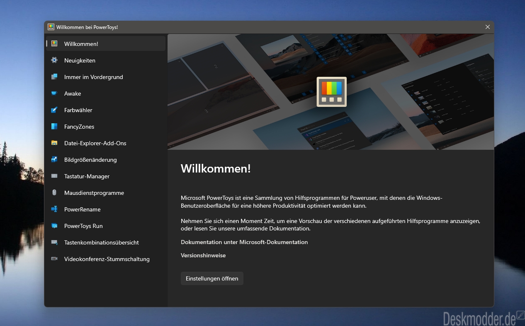Click the Mausdienstprogramme mouse icon
This screenshot has height=326, width=525.
tap(54, 192)
